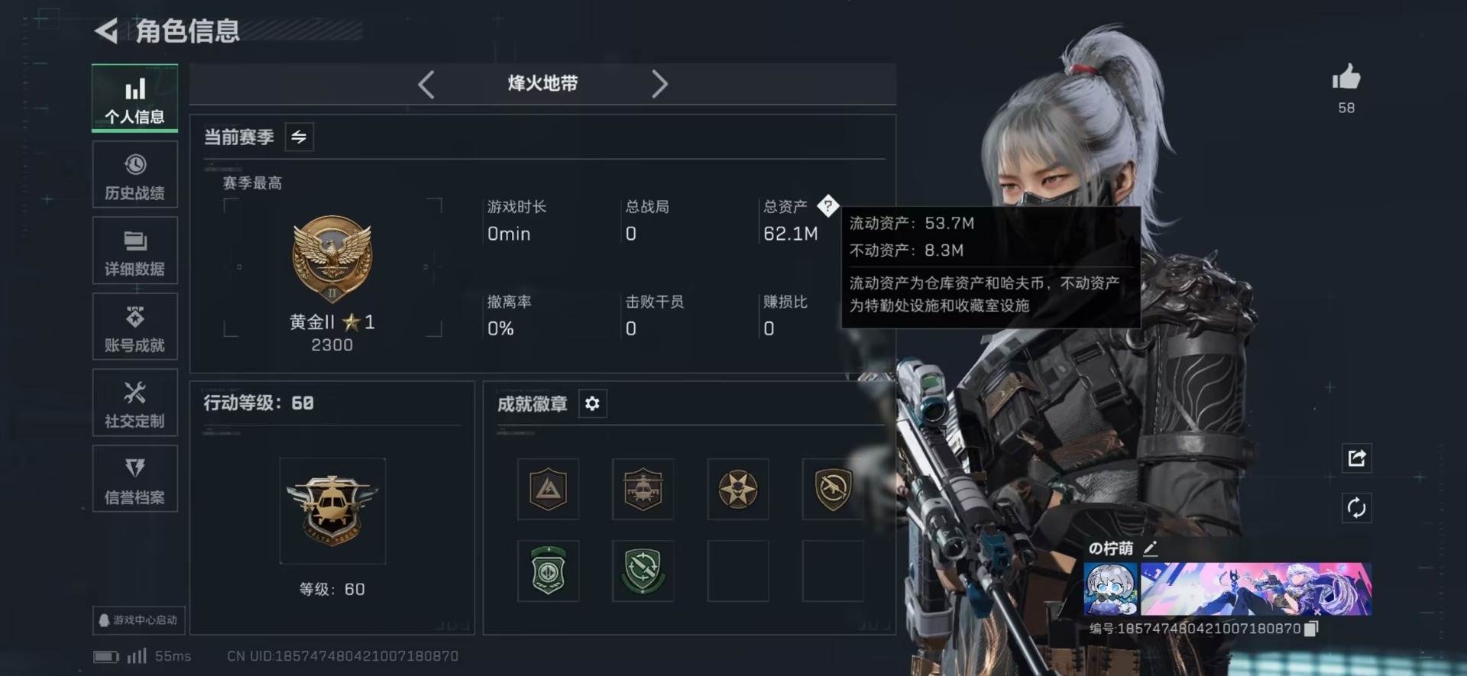Select the helicopter achievement badge
Image resolution: width=1467 pixels, height=676 pixels.
tap(643, 489)
